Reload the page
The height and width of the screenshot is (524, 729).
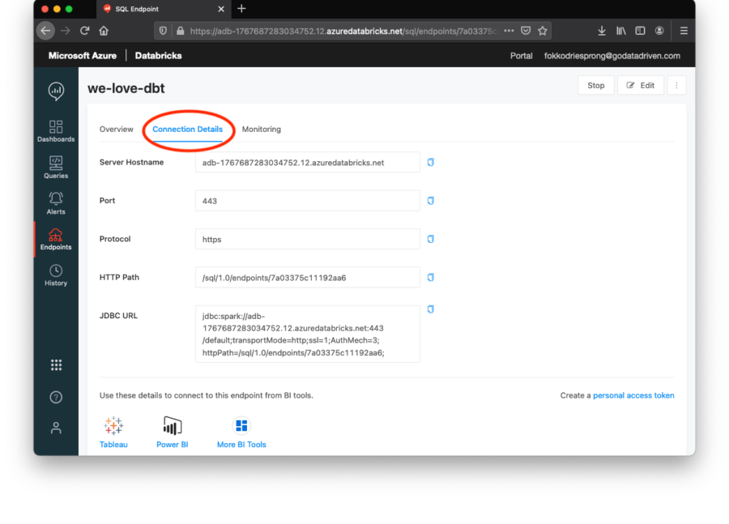(x=84, y=31)
